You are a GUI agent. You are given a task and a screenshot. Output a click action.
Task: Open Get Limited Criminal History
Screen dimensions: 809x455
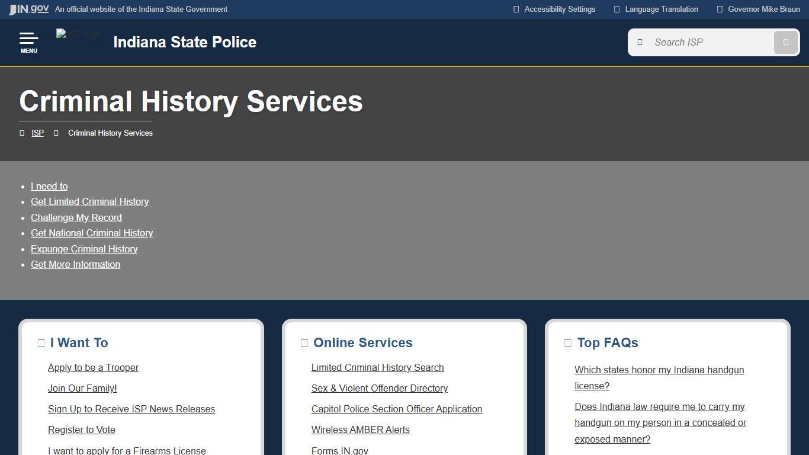[x=89, y=201]
